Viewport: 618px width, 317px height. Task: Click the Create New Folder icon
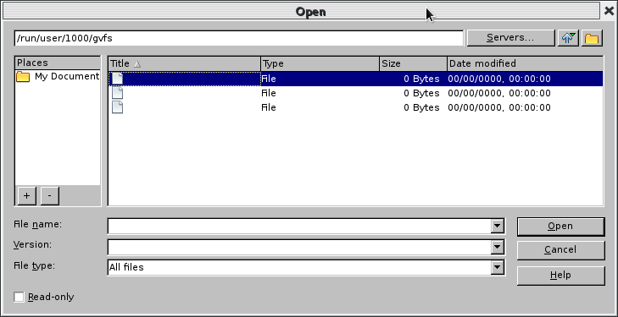592,38
